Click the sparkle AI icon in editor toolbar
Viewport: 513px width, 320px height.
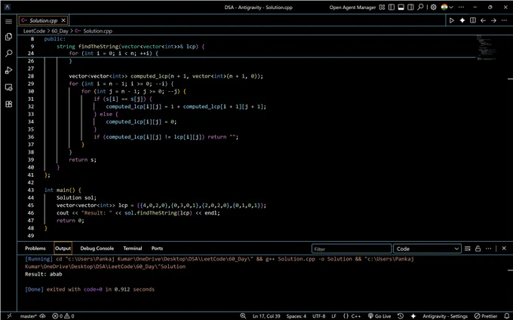462,20
